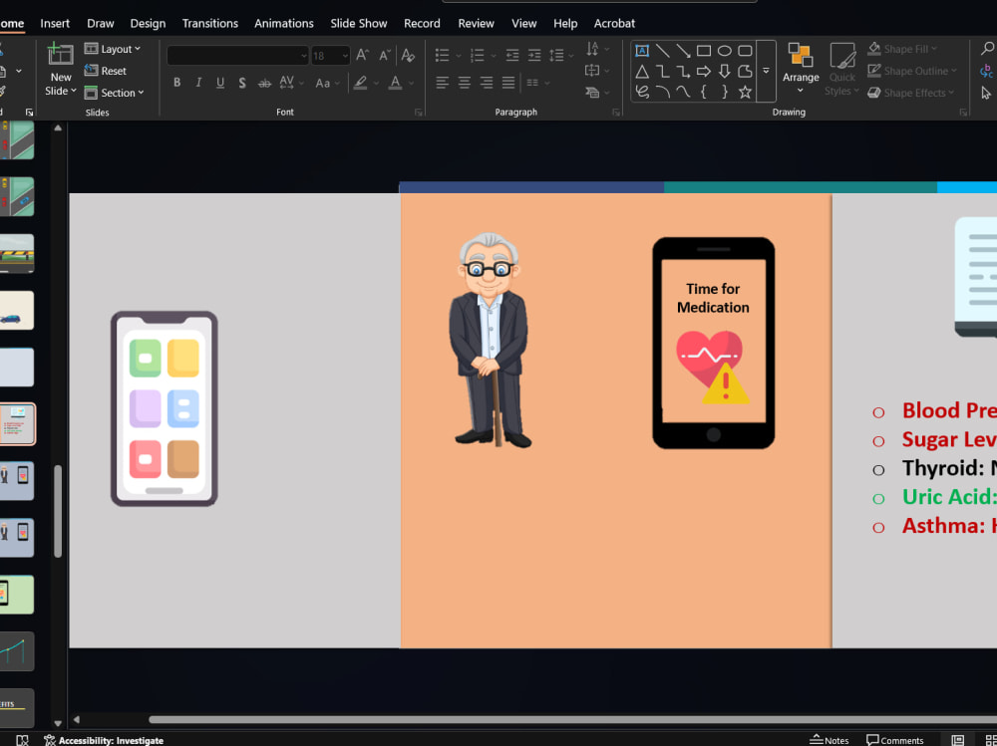Select the Elbow Connector shape
Viewport: 997px width, 746px height.
663,71
